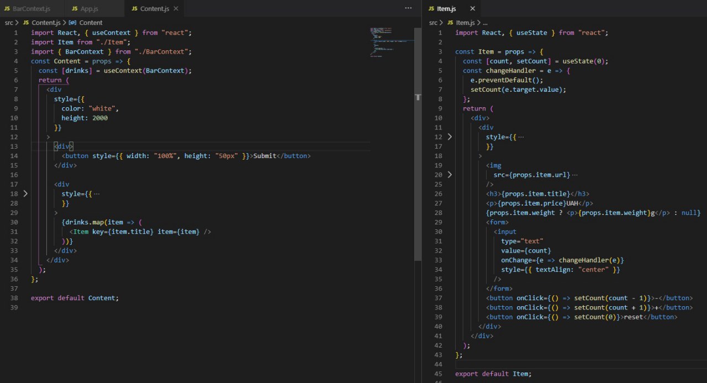
Task: Open the trailing ellipsis breadcrumb in Item.js
Action: [x=485, y=23]
